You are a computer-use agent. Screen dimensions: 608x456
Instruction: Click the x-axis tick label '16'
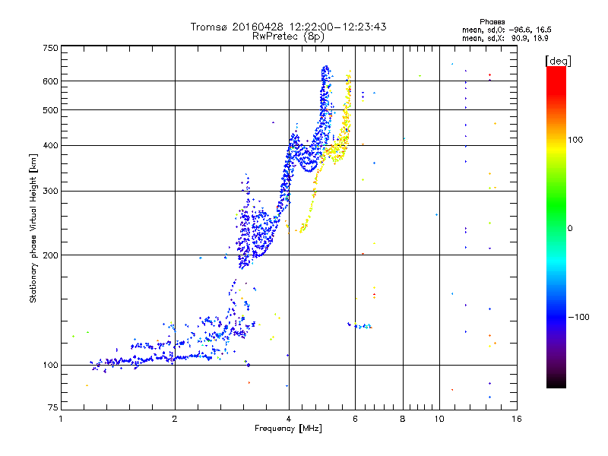coord(517,419)
